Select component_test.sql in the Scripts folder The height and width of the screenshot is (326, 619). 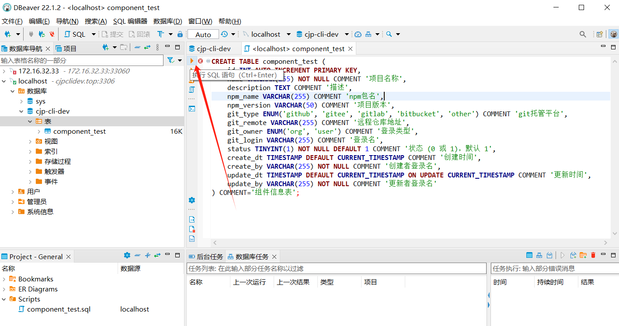(x=59, y=309)
